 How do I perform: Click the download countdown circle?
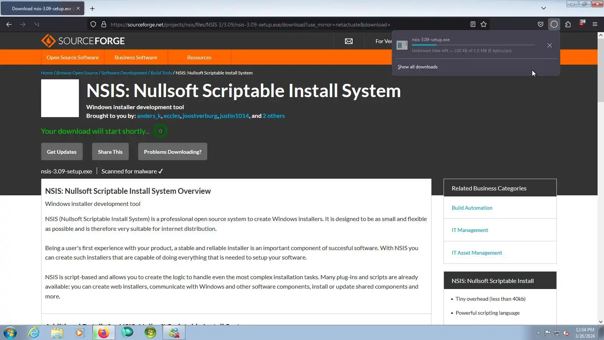[x=160, y=131]
